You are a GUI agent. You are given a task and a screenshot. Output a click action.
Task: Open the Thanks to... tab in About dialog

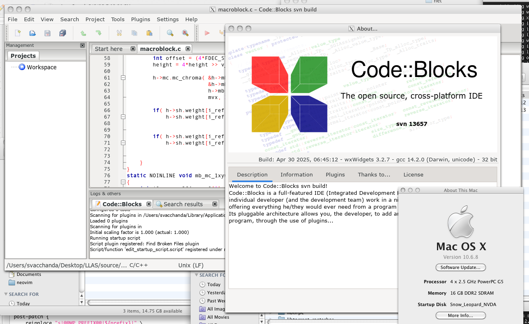pyautogui.click(x=374, y=174)
